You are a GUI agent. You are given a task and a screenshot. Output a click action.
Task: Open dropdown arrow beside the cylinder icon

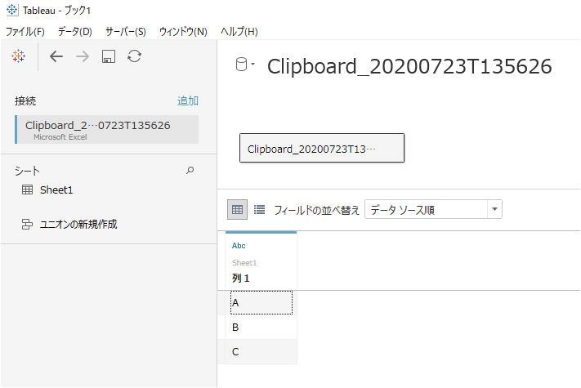coord(253,64)
